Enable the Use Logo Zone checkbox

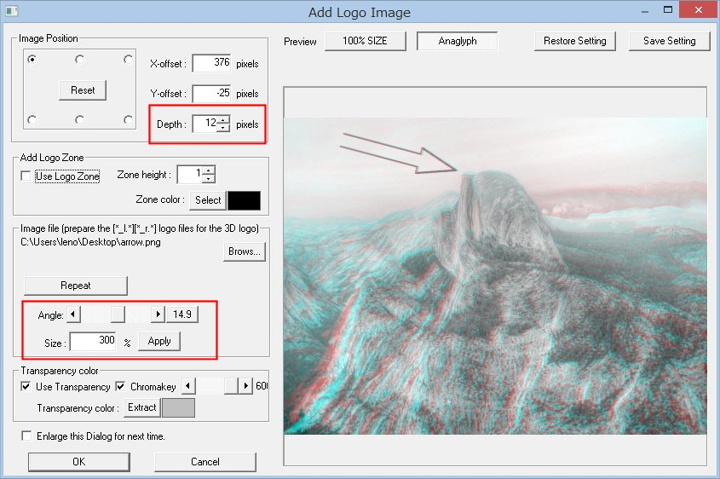point(26,176)
